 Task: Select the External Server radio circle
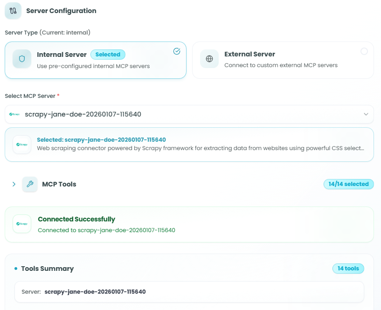pos(364,51)
